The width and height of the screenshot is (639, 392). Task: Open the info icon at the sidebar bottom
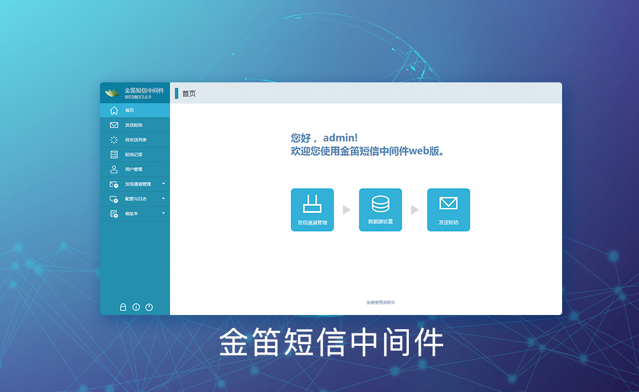136,307
